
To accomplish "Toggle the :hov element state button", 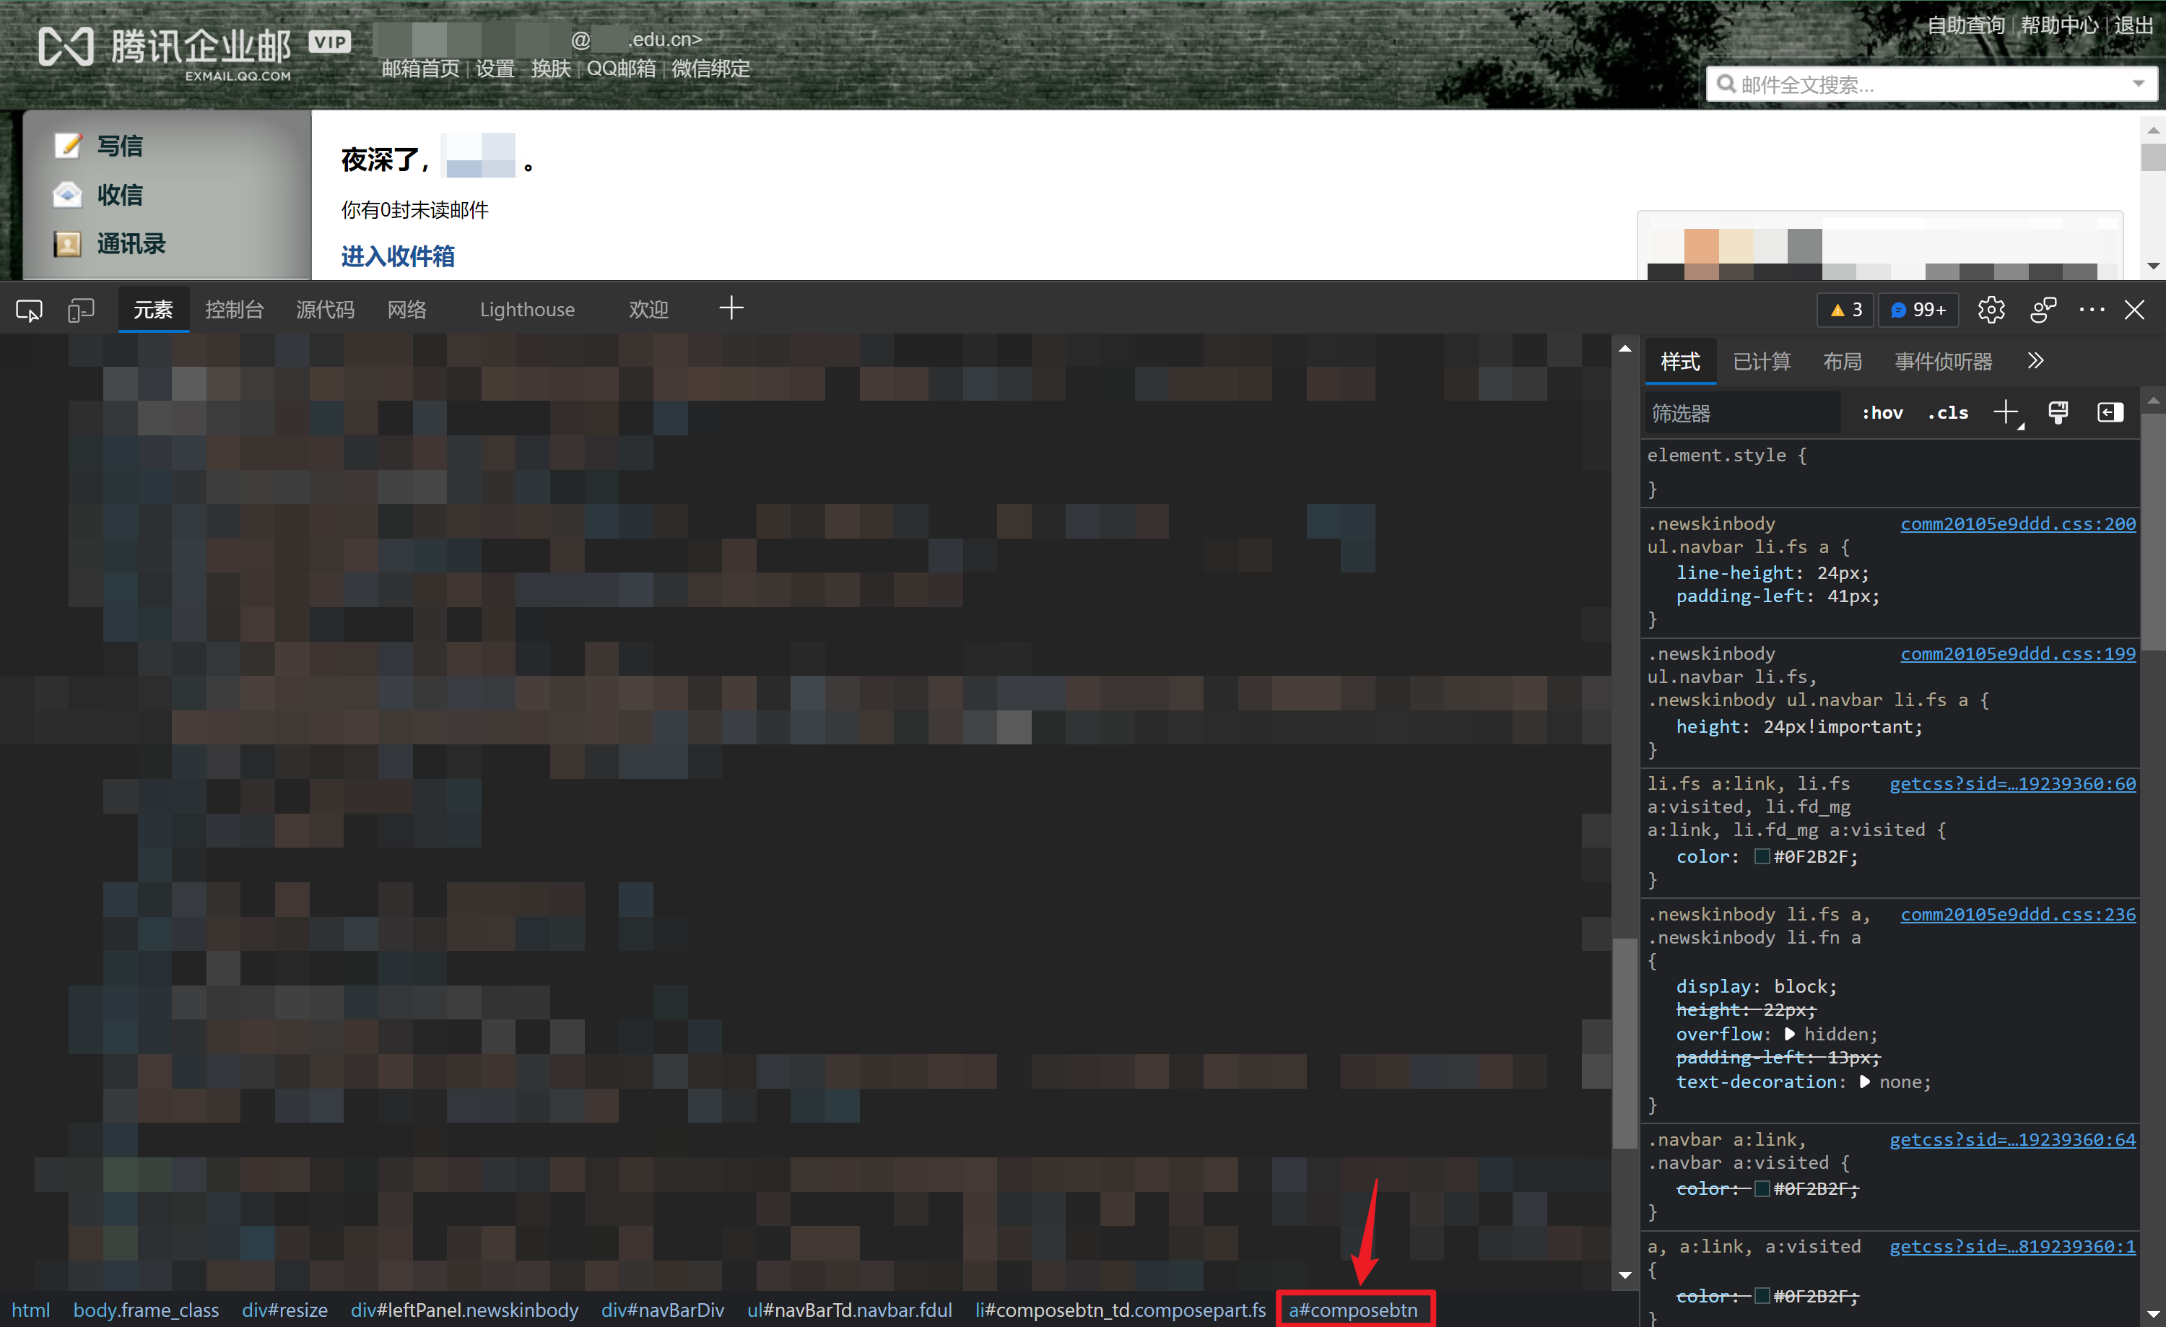I will tap(1882, 413).
